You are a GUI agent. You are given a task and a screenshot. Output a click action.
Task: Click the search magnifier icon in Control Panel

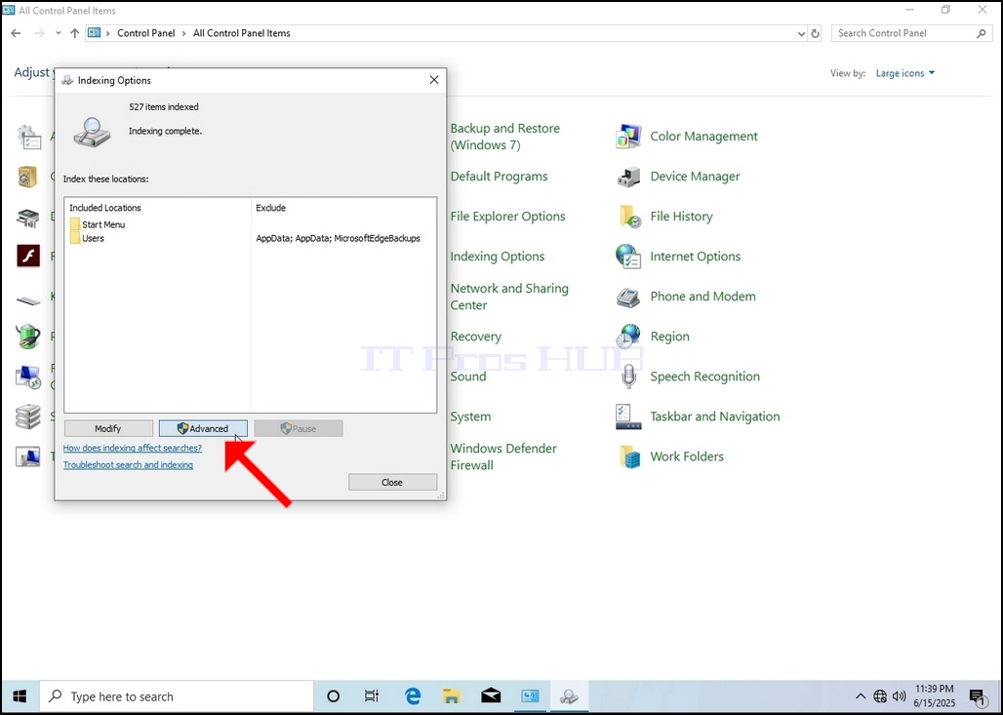coord(982,33)
